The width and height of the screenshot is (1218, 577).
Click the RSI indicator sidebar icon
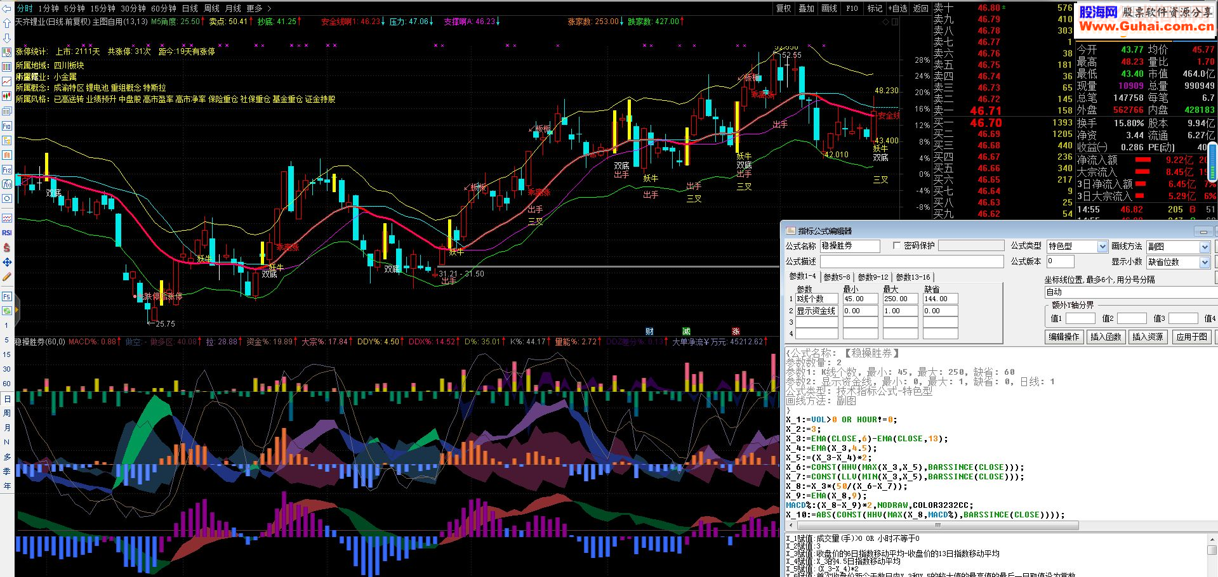coord(7,233)
